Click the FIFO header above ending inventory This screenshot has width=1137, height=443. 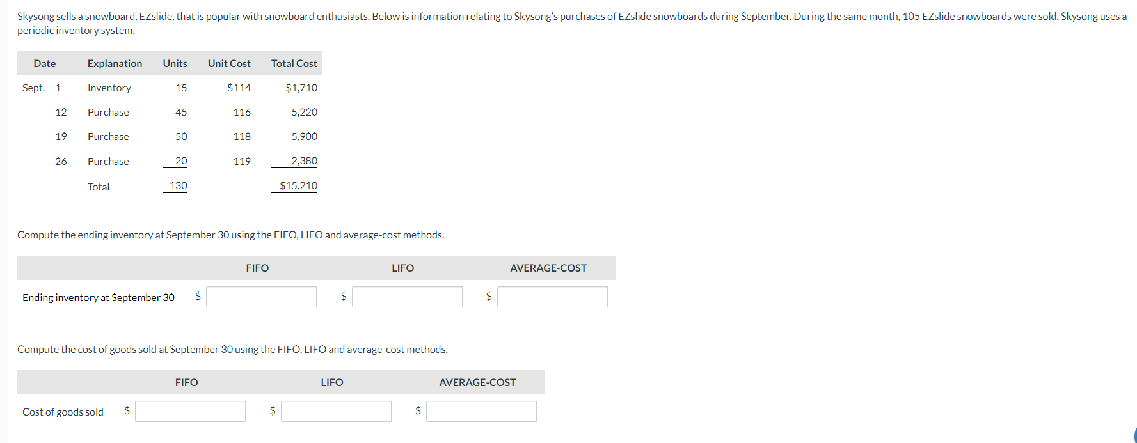tap(257, 268)
